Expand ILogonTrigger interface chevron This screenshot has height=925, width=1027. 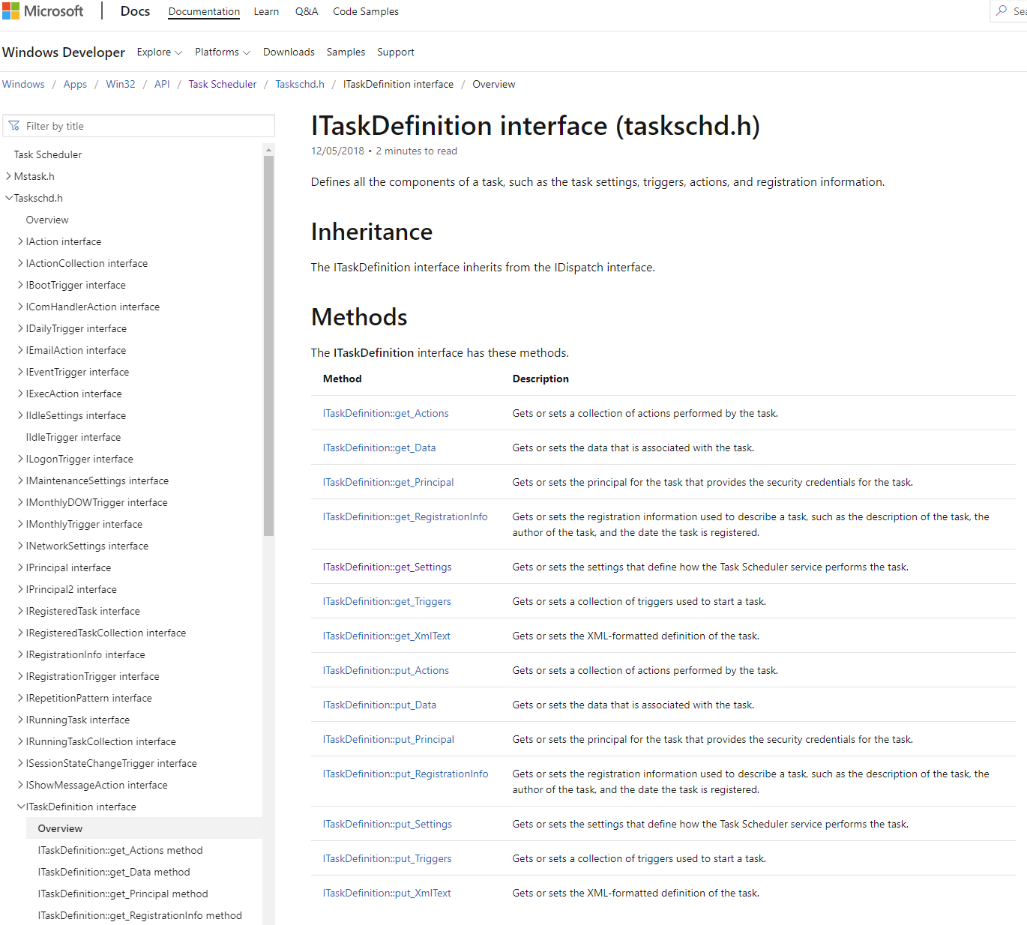21,459
